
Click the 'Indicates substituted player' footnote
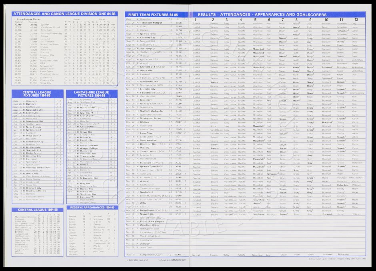(172, 260)
